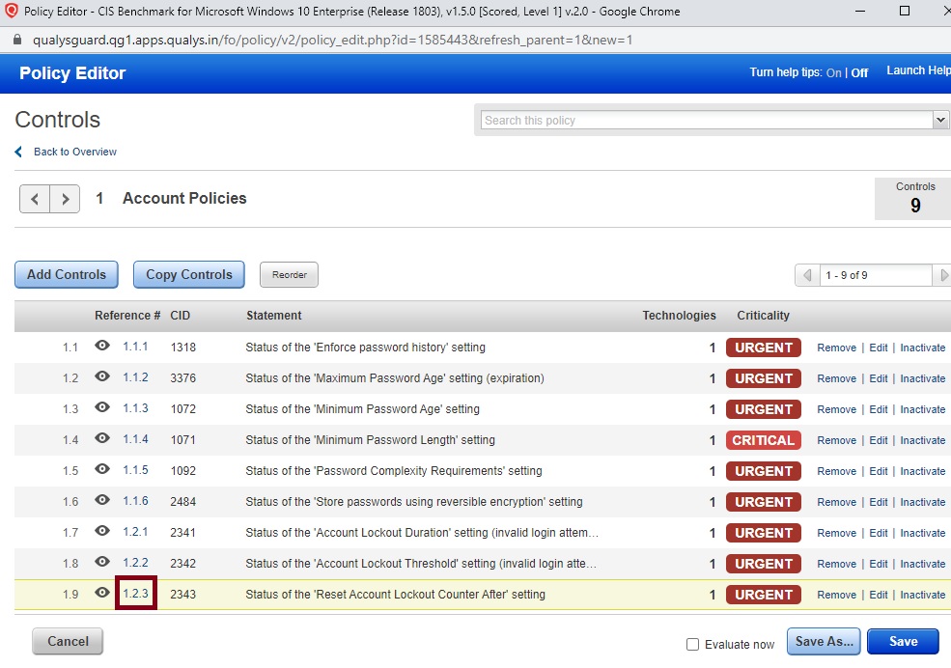Sort by the Statement column header
The width and height of the screenshot is (951, 668).
[273, 316]
